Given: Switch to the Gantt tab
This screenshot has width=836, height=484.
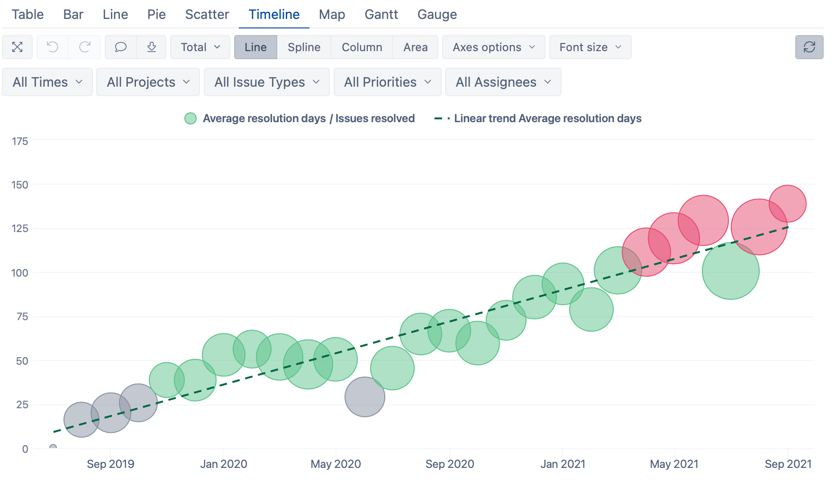Looking at the screenshot, I should (x=381, y=14).
